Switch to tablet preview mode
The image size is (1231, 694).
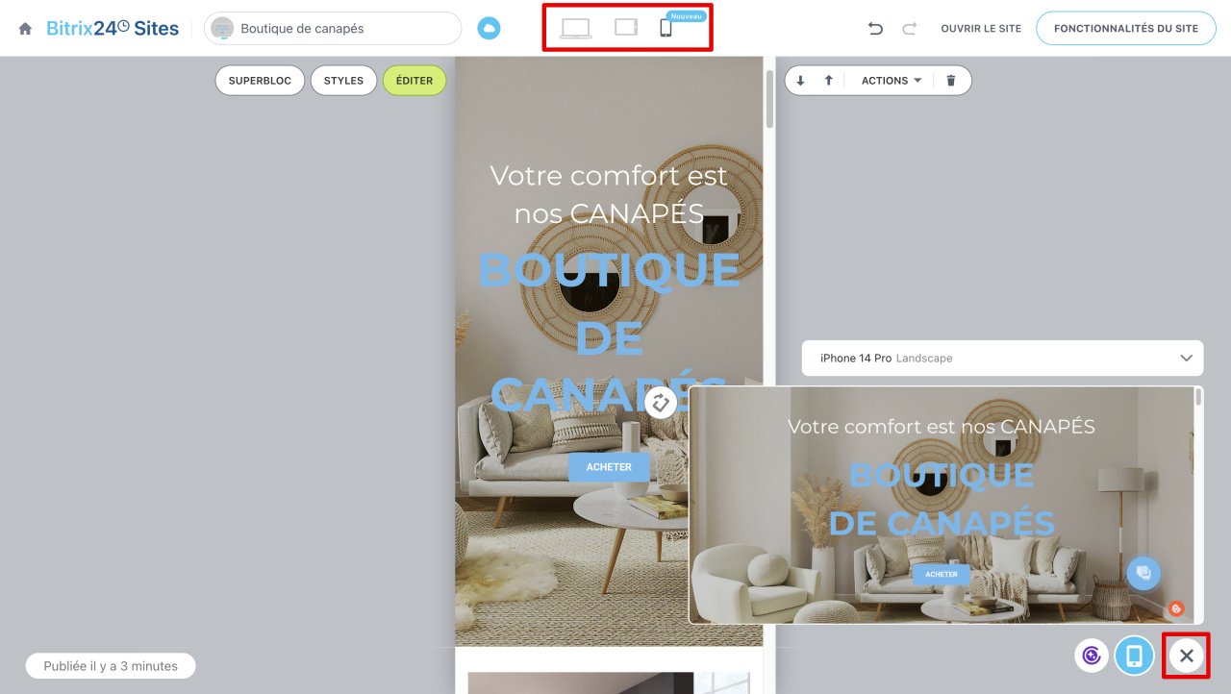click(x=626, y=27)
